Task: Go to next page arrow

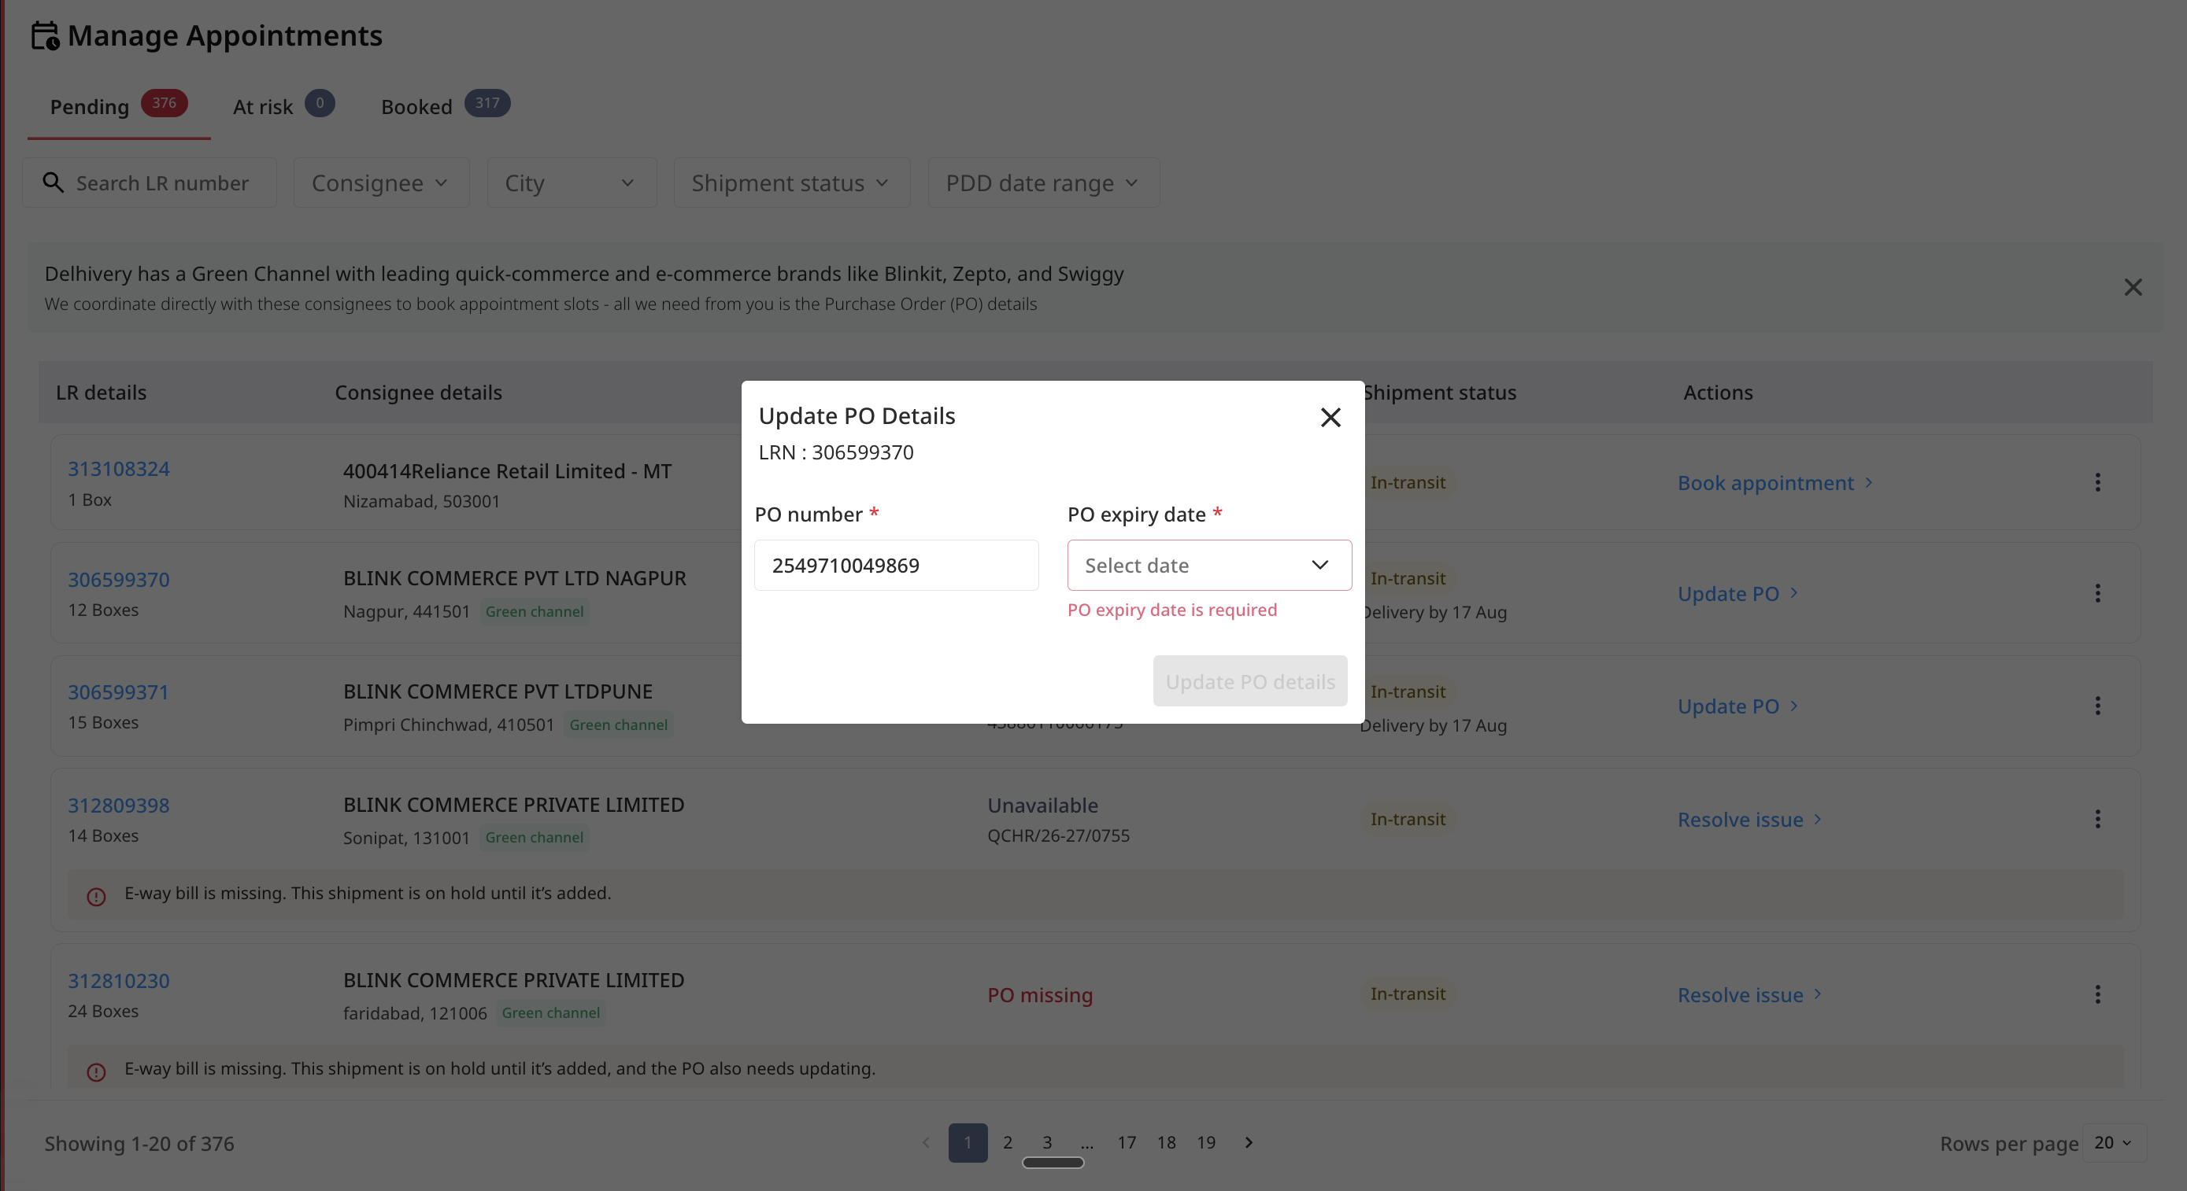Action: pyautogui.click(x=1248, y=1143)
